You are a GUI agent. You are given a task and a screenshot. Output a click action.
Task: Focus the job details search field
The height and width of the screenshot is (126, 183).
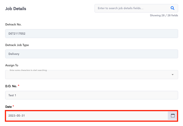136,8
